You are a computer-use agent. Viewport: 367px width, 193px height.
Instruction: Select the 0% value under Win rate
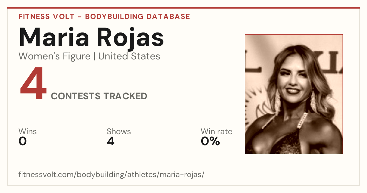[210, 141]
